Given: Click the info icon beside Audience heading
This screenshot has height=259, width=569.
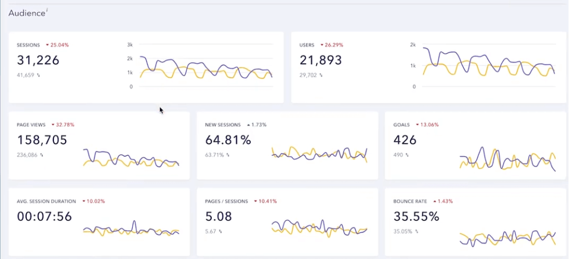Looking at the screenshot, I should click(x=47, y=11).
